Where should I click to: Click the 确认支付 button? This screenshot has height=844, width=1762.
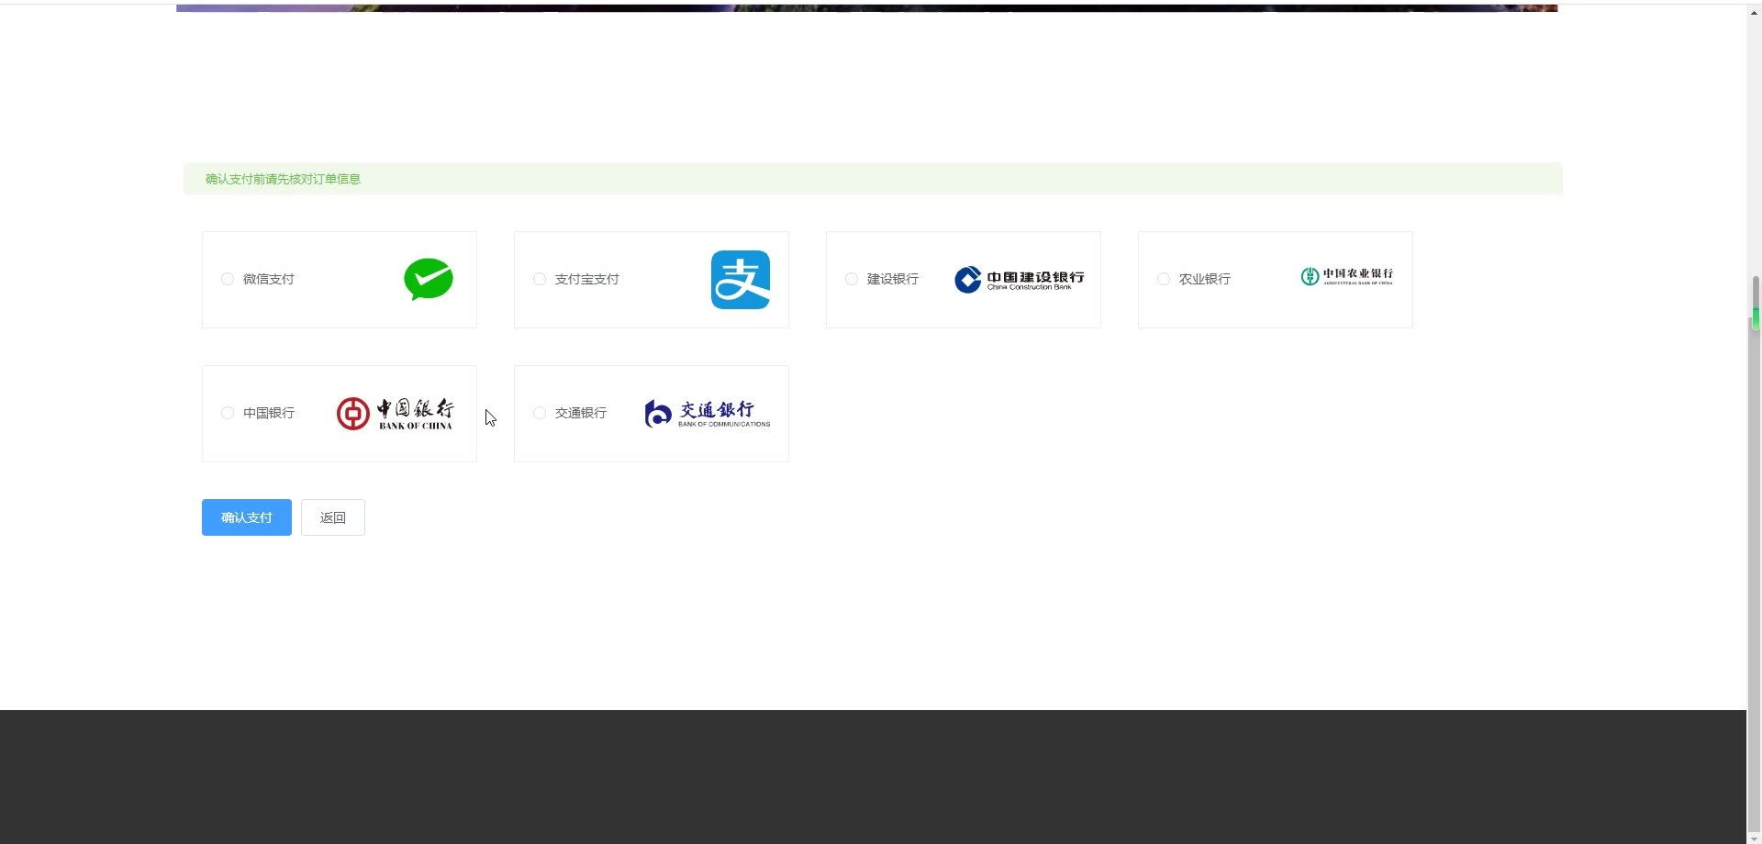coord(247,517)
